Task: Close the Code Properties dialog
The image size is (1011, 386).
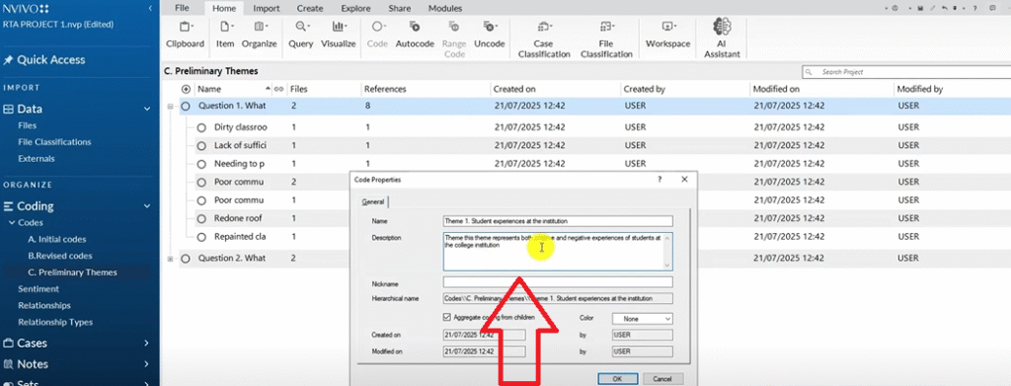Action: tap(685, 180)
